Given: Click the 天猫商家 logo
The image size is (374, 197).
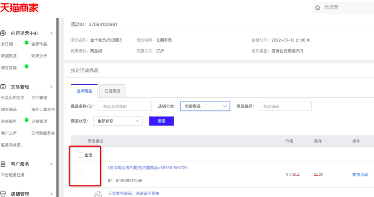Looking at the screenshot, I should click(x=19, y=8).
